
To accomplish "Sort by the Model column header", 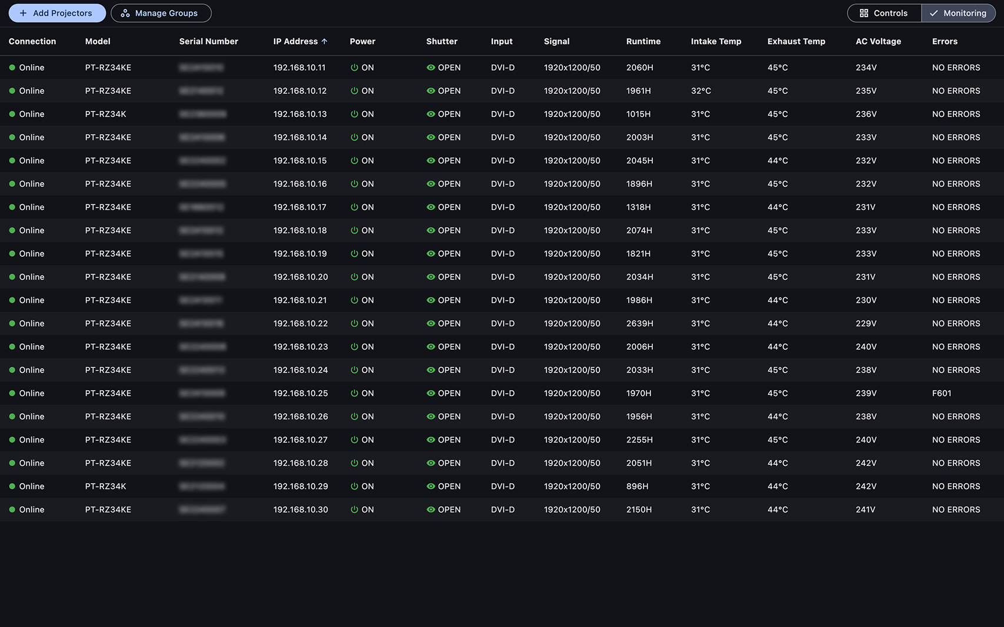I will tap(98, 41).
